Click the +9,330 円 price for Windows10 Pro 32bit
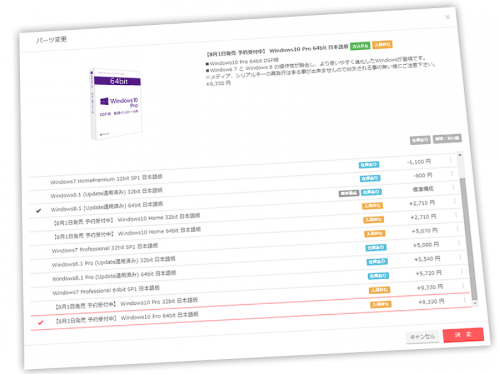This screenshot has height=374, width=499. click(x=430, y=288)
